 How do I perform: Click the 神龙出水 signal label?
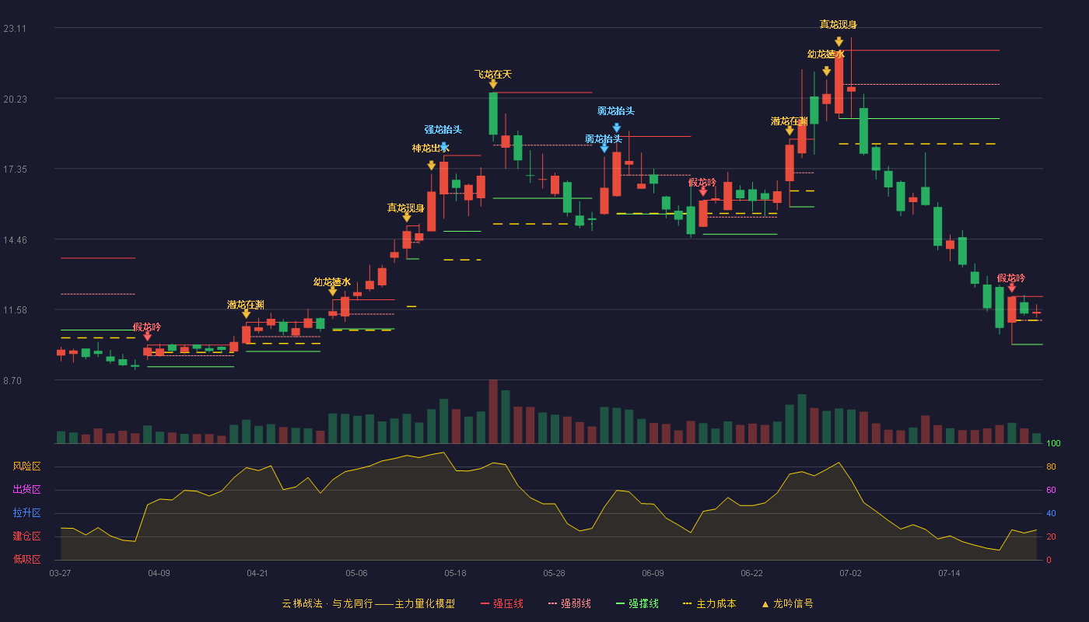tap(431, 148)
